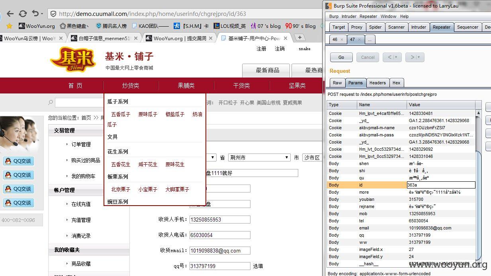Open the WooYun.org bookmark

click(x=37, y=26)
